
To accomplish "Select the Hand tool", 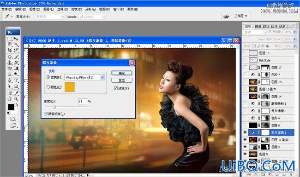I will point(10,98).
